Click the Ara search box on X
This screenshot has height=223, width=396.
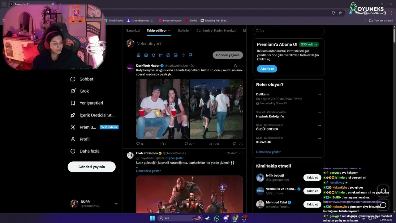289,30
